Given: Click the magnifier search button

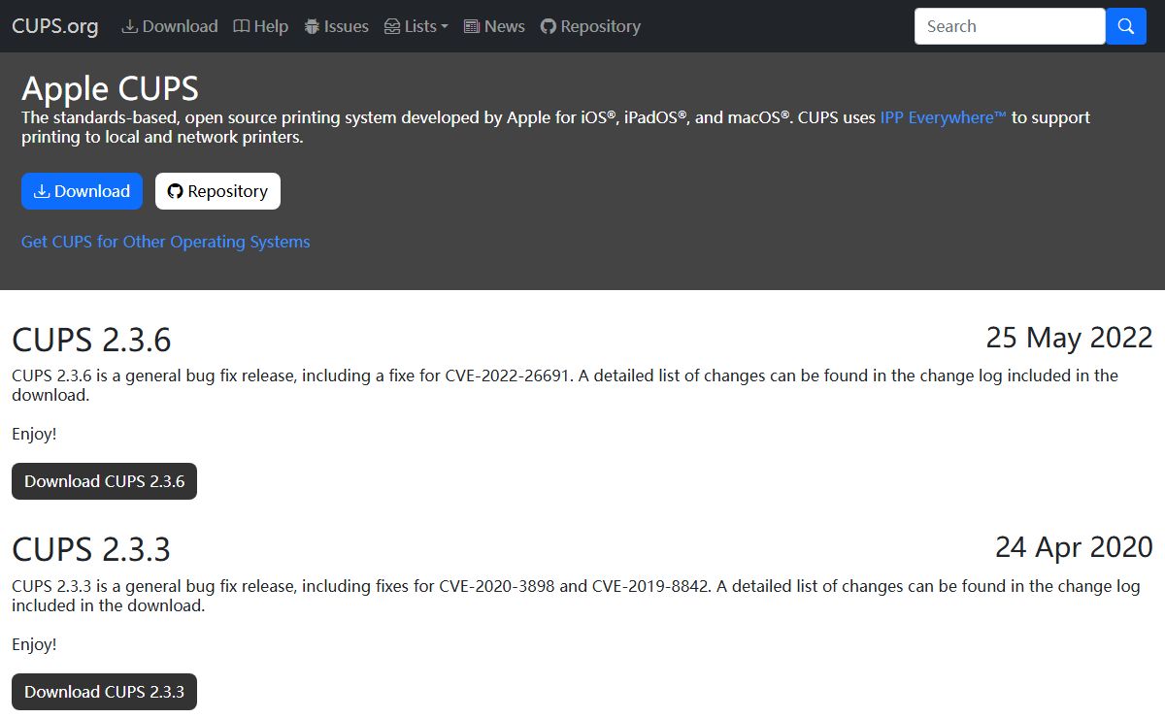Looking at the screenshot, I should (1126, 26).
